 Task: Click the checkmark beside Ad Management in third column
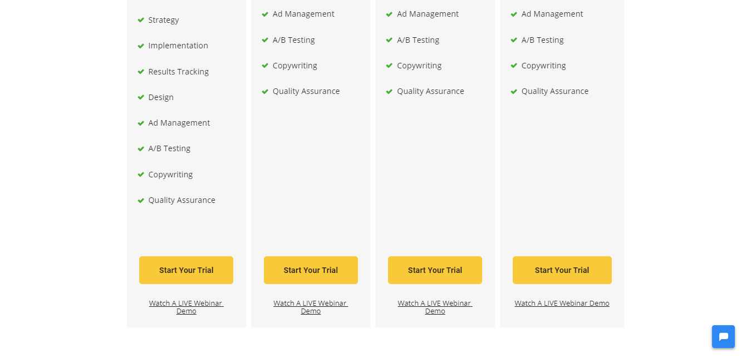pos(389,14)
